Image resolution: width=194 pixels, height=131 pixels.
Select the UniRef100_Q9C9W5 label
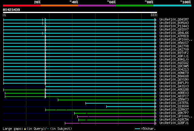pyautogui.click(x=174, y=66)
